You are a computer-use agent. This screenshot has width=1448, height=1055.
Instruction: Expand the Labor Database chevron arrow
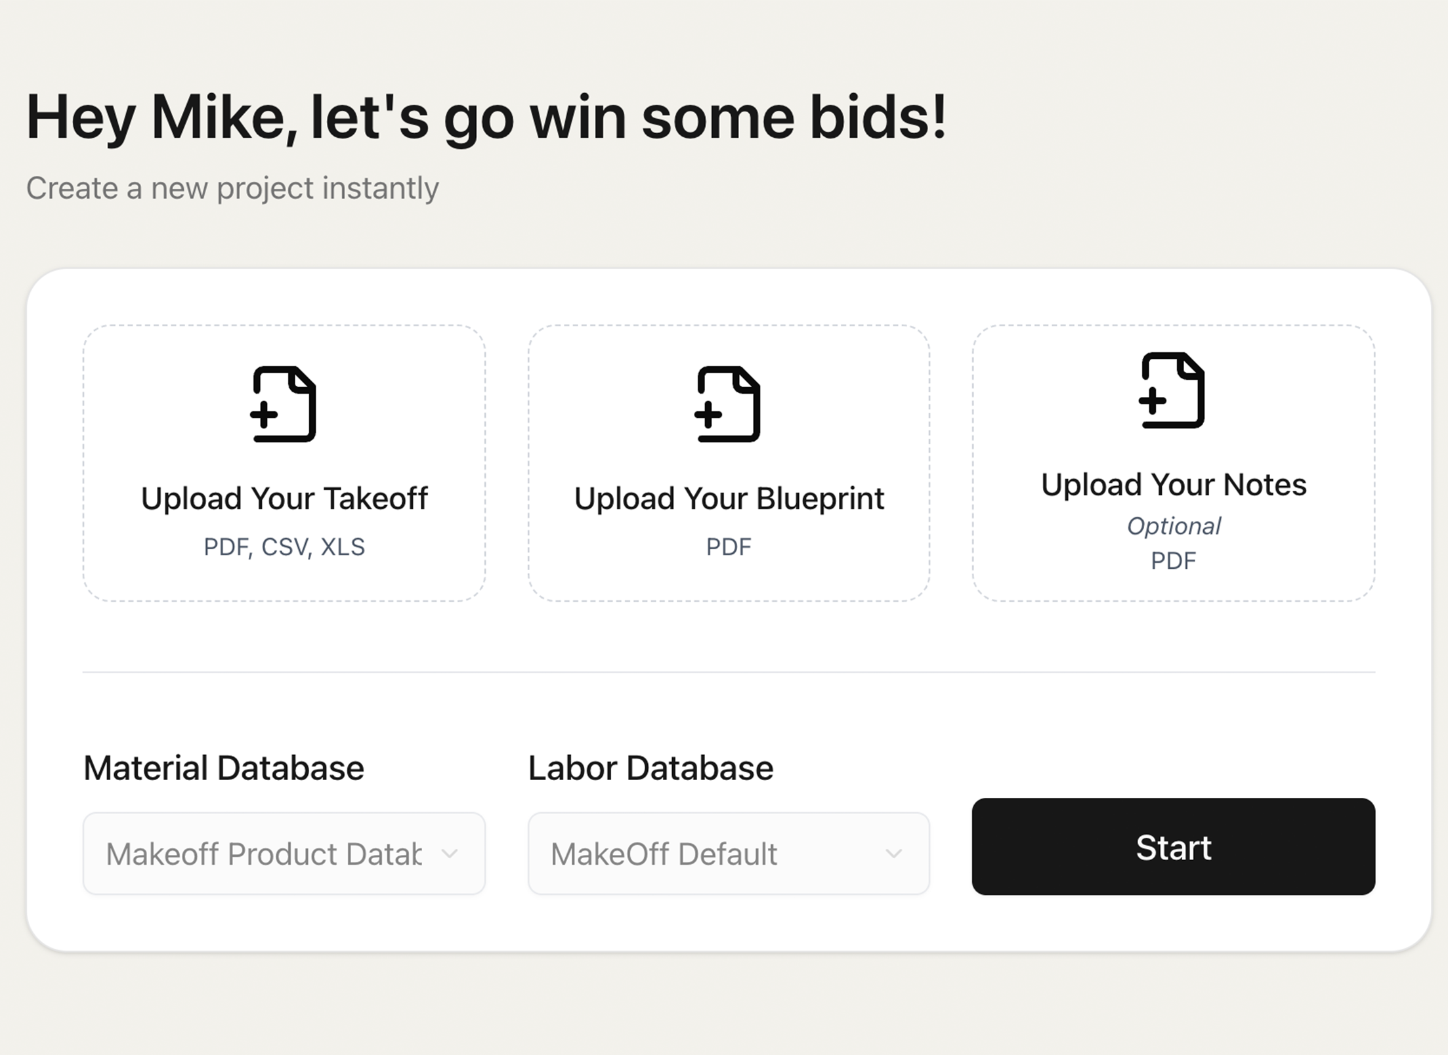[x=893, y=854]
